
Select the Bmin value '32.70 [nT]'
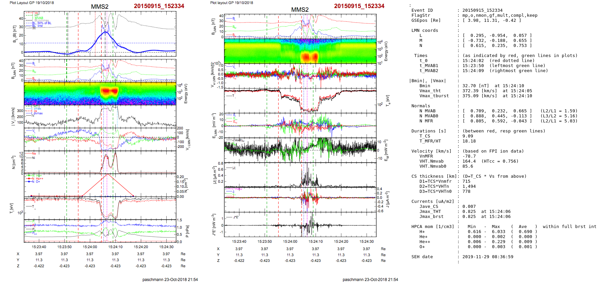476,86
